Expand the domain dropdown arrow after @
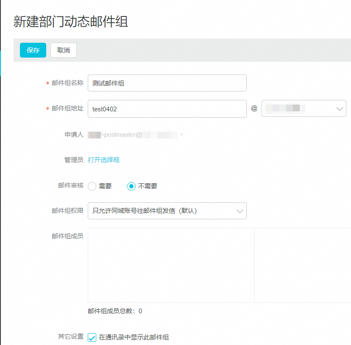This screenshot has height=345, width=351. click(x=339, y=109)
